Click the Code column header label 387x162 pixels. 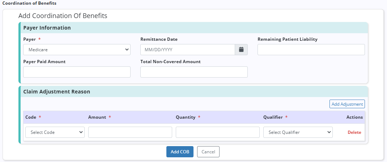(x=31, y=117)
